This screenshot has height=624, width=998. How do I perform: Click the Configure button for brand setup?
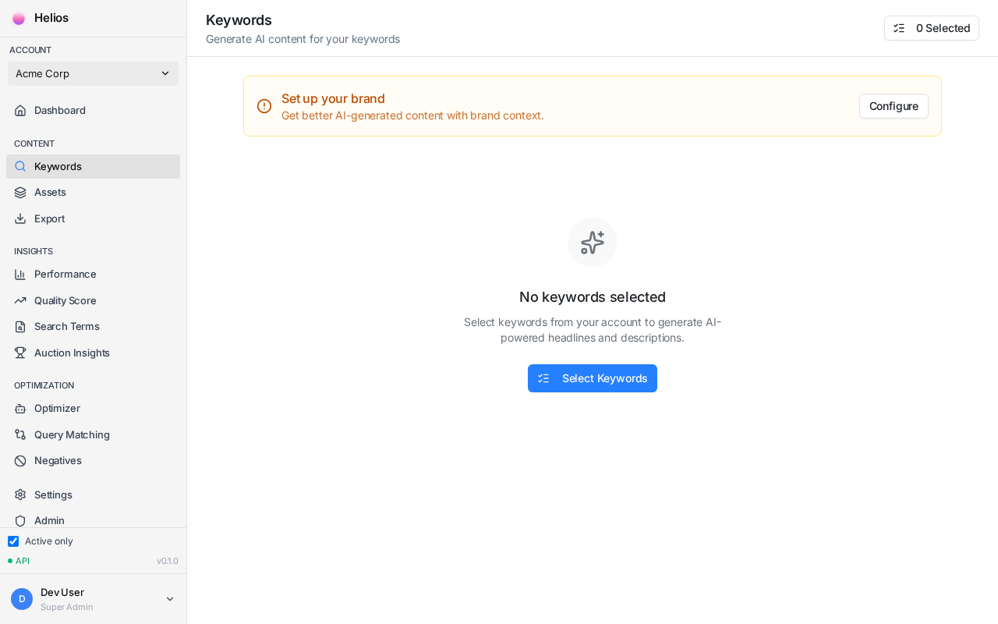pyautogui.click(x=894, y=106)
